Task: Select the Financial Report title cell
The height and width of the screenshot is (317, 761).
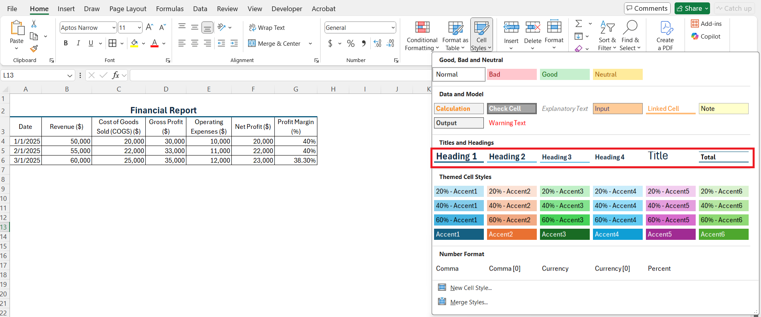Action: point(163,110)
